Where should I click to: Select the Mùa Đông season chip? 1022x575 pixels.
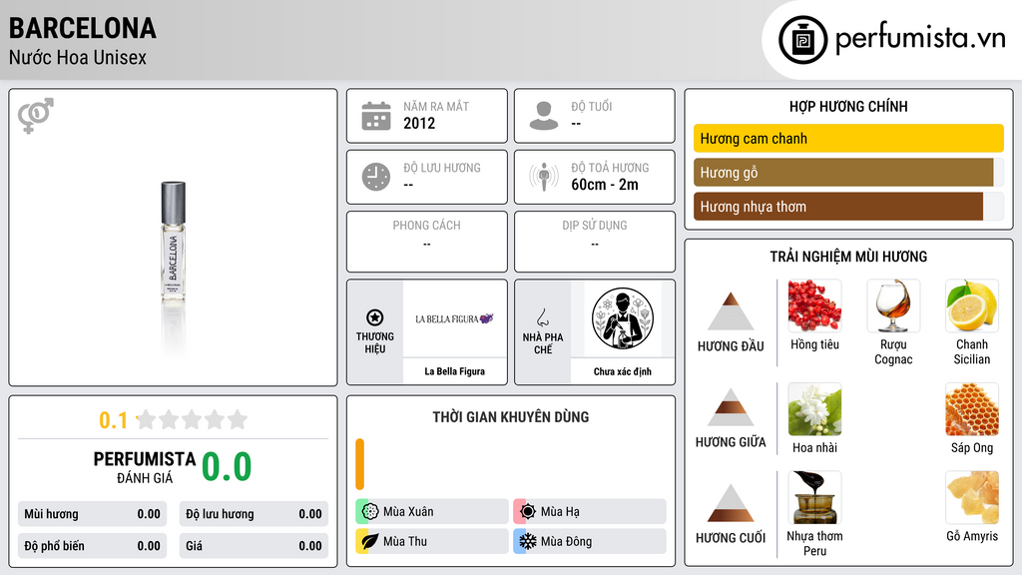590,541
